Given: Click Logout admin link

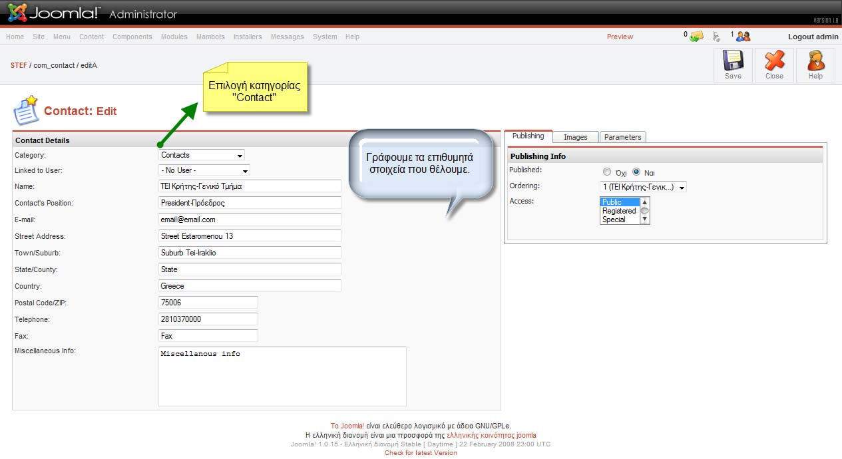Looking at the screenshot, I should pos(813,37).
